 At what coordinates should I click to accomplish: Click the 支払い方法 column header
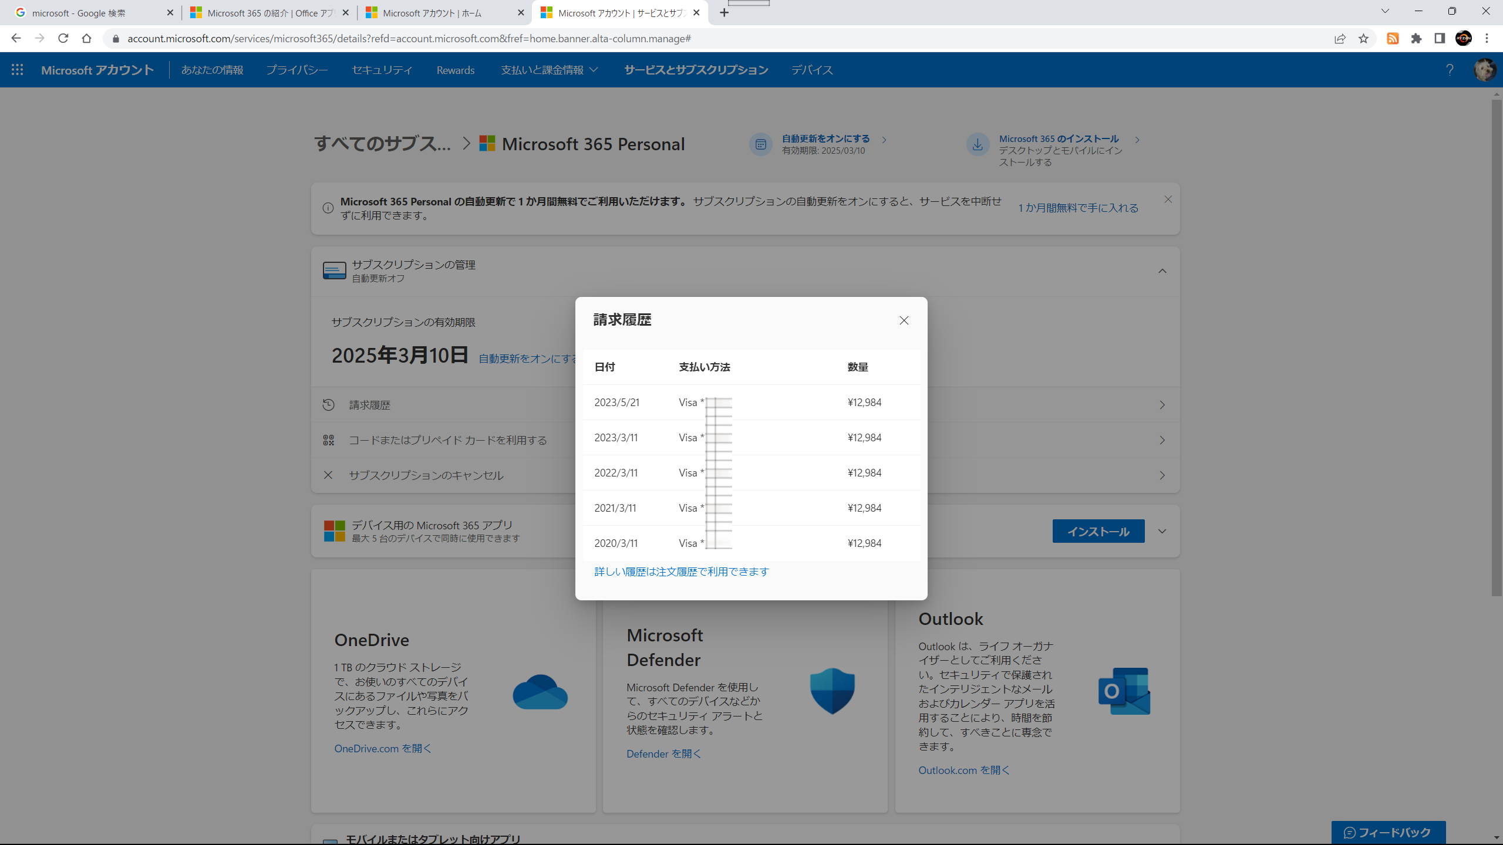pos(704,367)
